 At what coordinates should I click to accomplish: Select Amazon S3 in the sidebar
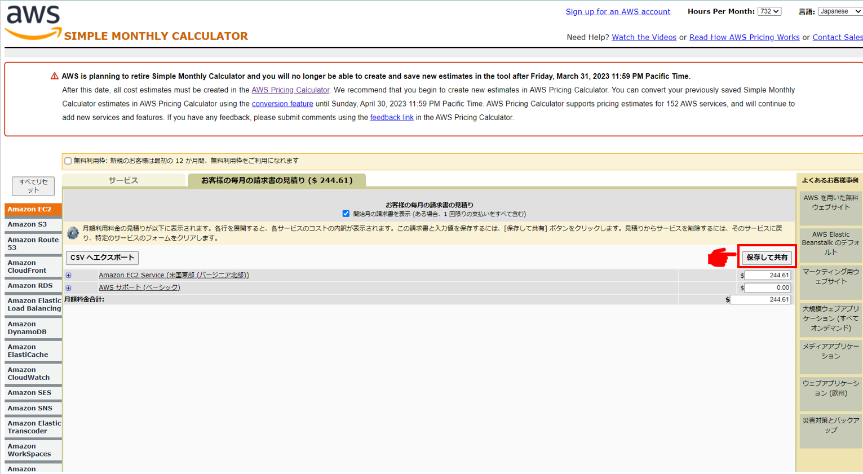27,224
